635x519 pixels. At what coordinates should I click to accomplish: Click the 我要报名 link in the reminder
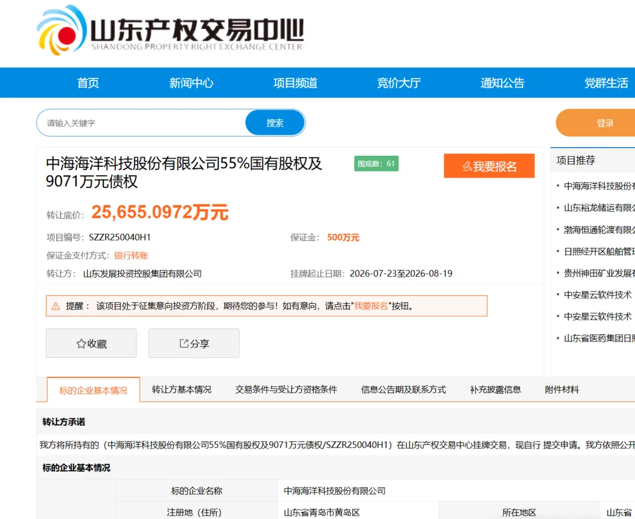tap(371, 306)
